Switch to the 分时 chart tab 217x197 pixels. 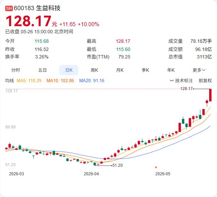point(16,70)
